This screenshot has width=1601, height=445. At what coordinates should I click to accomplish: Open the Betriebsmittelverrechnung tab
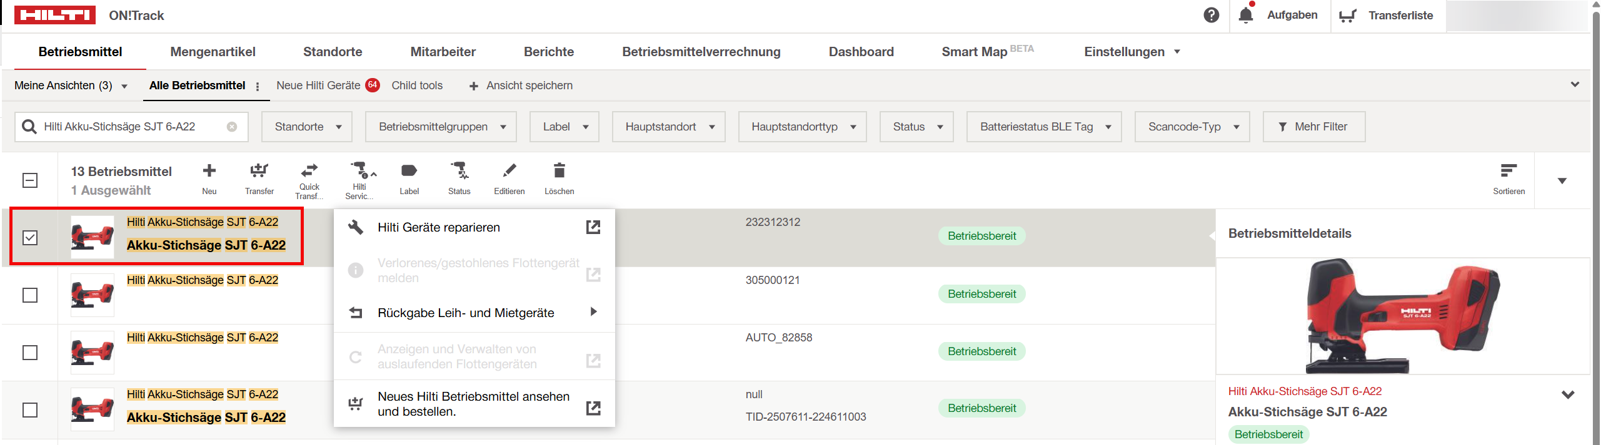[x=701, y=52]
